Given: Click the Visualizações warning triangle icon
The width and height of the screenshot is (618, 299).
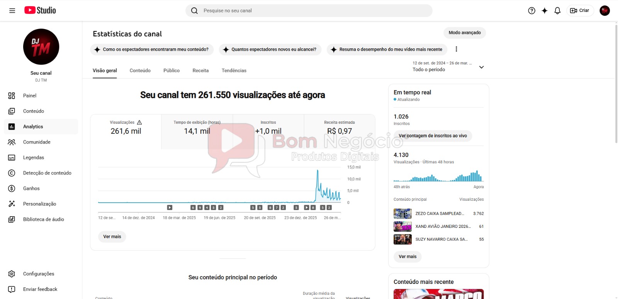Looking at the screenshot, I should pos(139,122).
